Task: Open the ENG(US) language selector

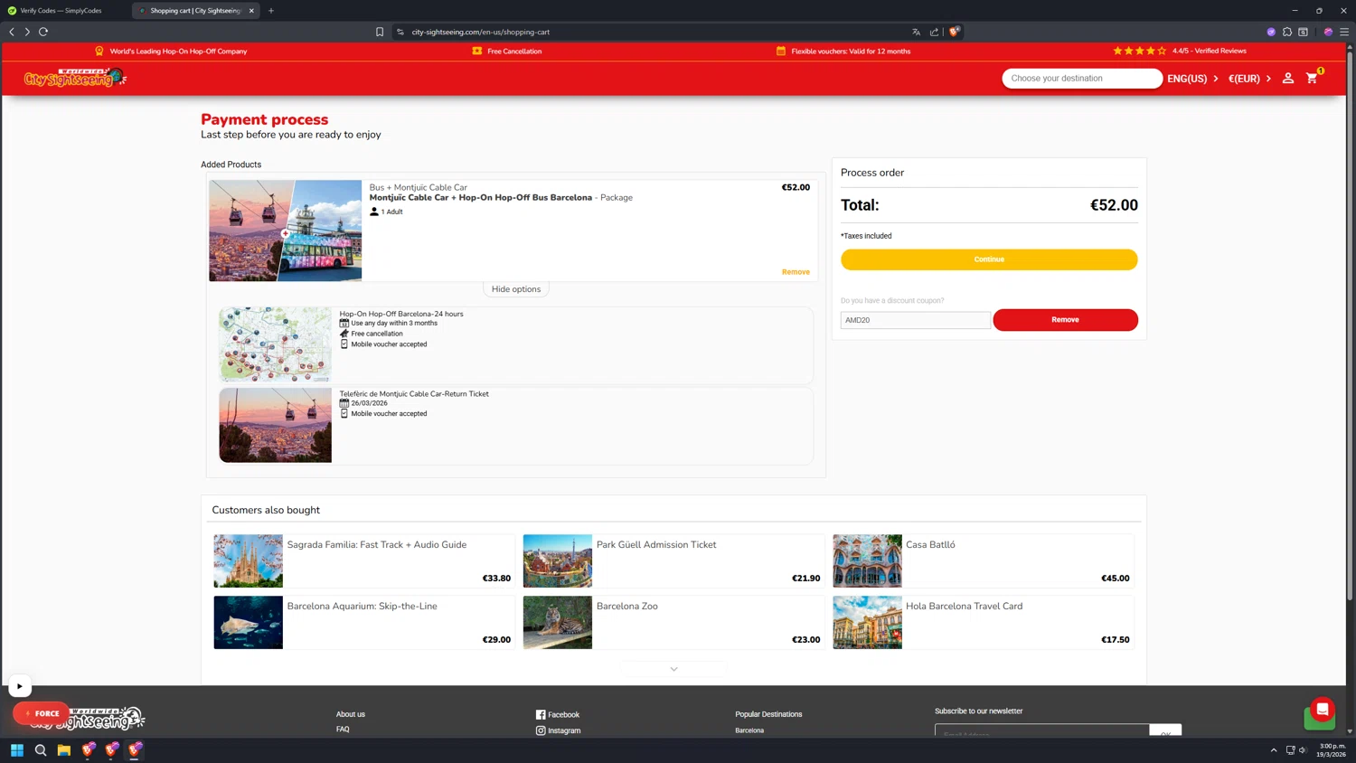Action: (x=1192, y=79)
